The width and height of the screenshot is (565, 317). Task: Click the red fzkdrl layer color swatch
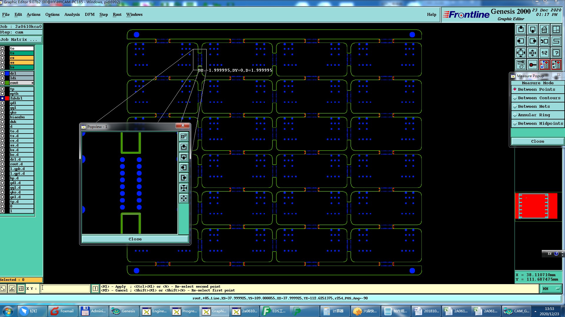[x=7, y=98]
